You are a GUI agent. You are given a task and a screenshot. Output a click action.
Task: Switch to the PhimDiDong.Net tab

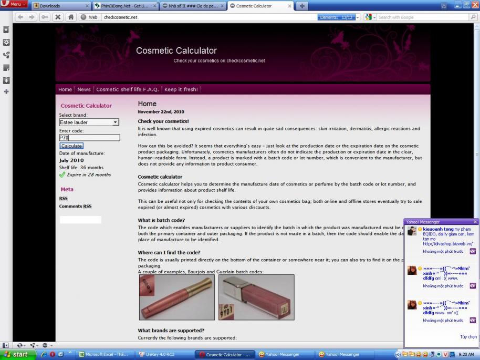coord(124,6)
